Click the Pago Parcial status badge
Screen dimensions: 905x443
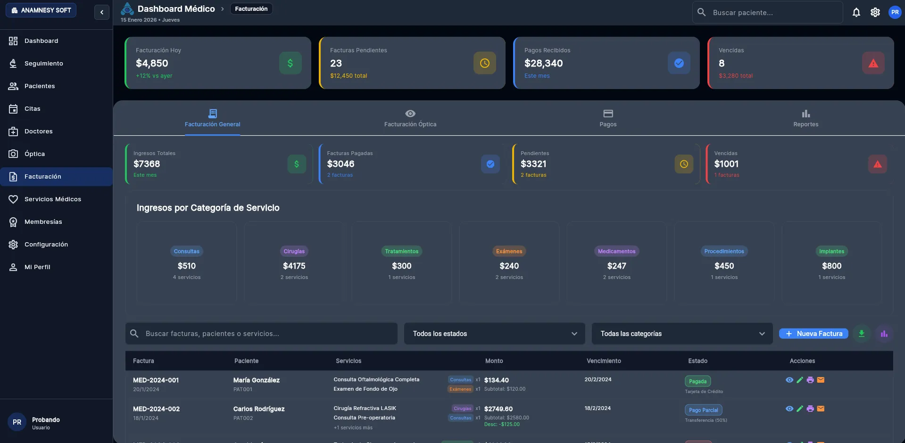703,410
